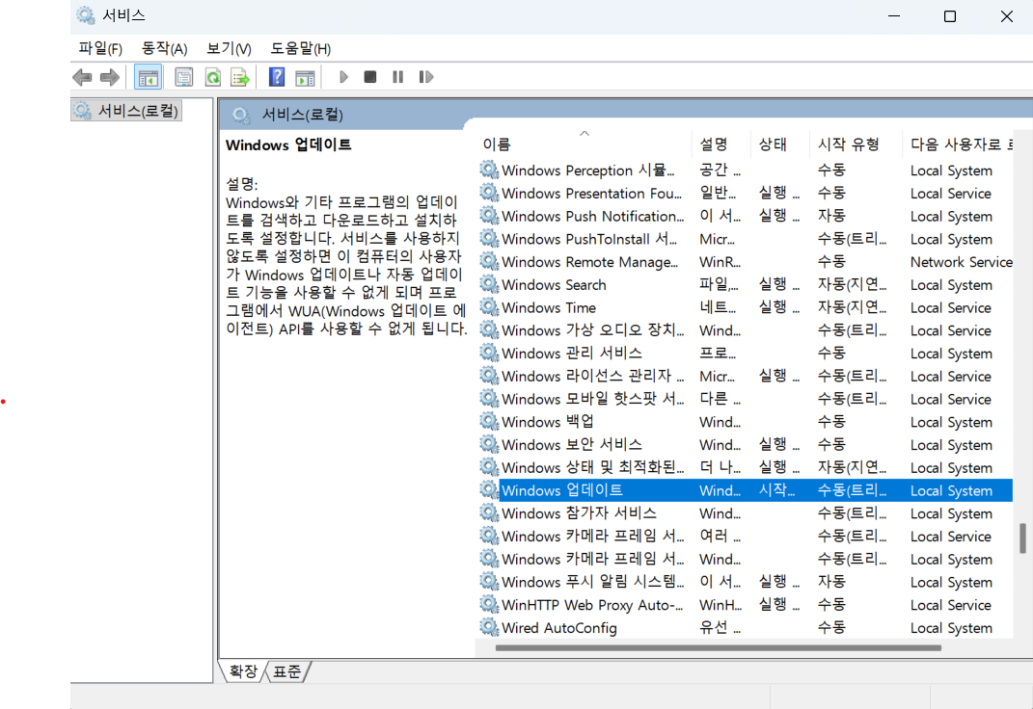This screenshot has height=709, width=1033.
Task: Click the gear icon beside Windows 업데이트
Action: click(488, 490)
